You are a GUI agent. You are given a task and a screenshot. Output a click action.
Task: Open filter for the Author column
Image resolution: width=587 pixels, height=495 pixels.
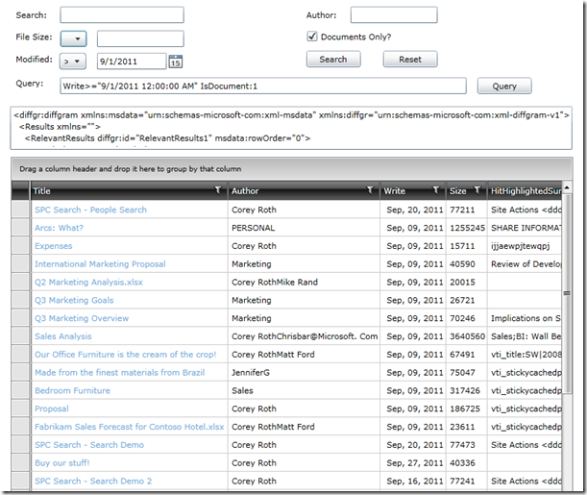(x=370, y=190)
